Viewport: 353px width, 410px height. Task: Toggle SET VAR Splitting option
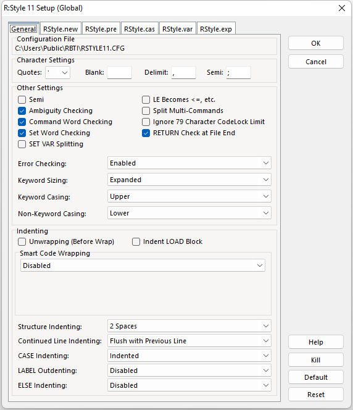click(x=22, y=144)
